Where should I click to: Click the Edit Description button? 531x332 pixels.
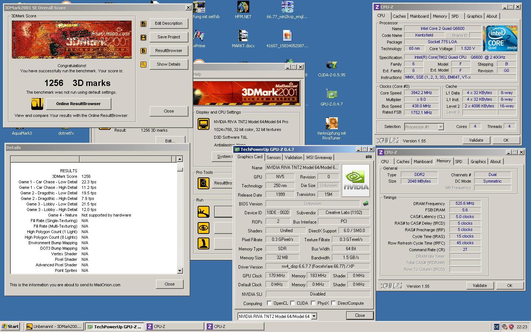(x=169, y=23)
